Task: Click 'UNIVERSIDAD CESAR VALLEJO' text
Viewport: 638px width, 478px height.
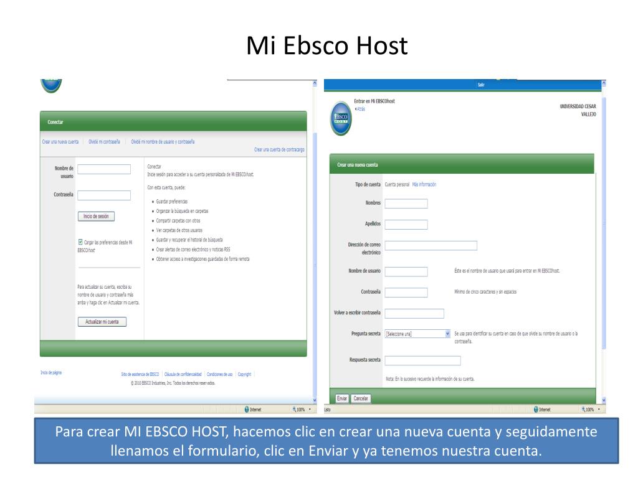Action: (578, 110)
